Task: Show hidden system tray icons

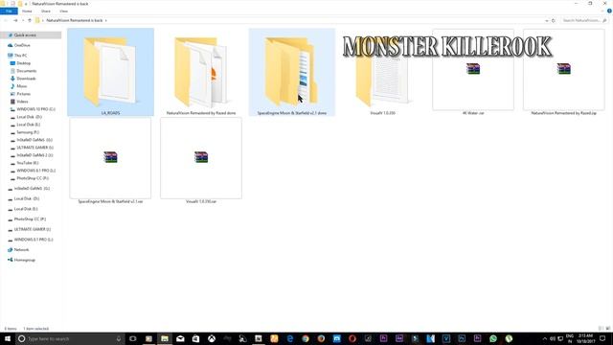Action: tap(545, 338)
